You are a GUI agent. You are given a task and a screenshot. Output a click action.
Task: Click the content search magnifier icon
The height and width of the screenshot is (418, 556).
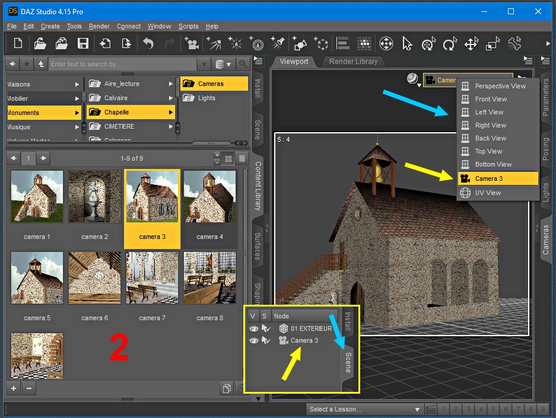click(x=243, y=64)
